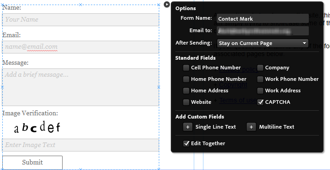
Task: Click the Standard Fields heading
Action: (195, 58)
